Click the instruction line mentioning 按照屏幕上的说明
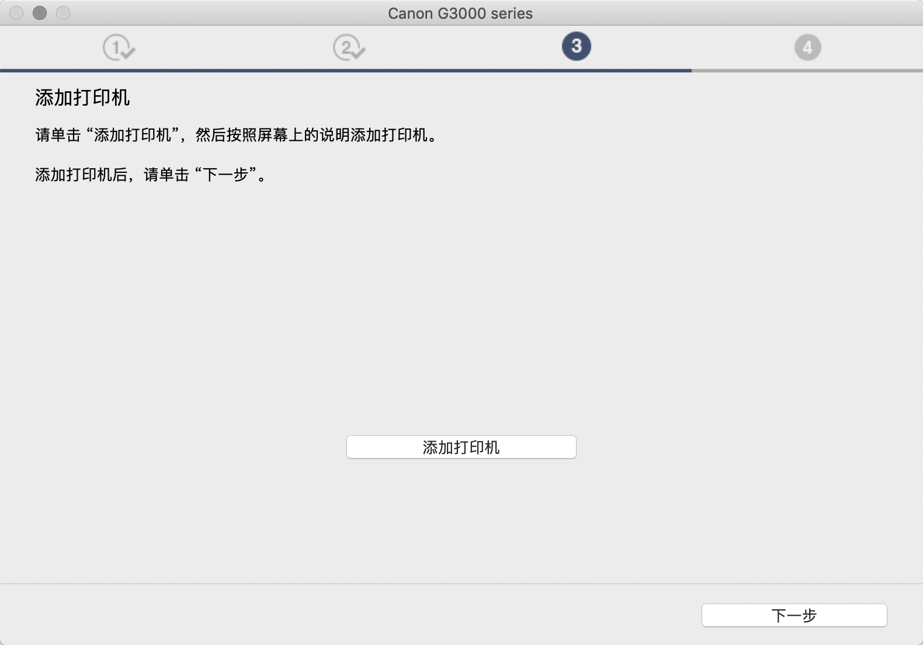This screenshot has height=645, width=923. tap(237, 135)
